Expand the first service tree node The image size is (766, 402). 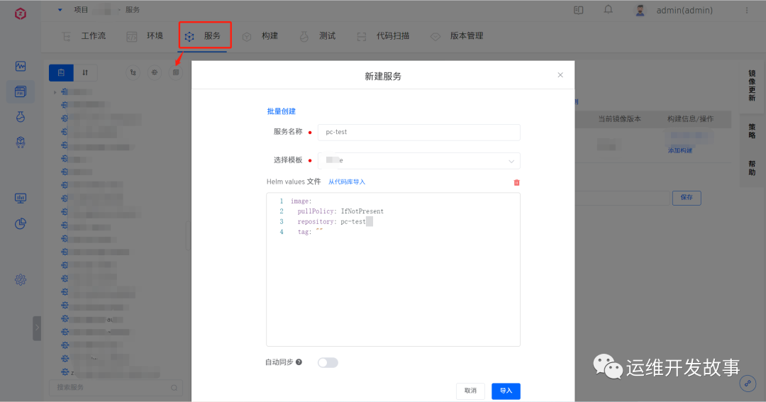tap(55, 92)
